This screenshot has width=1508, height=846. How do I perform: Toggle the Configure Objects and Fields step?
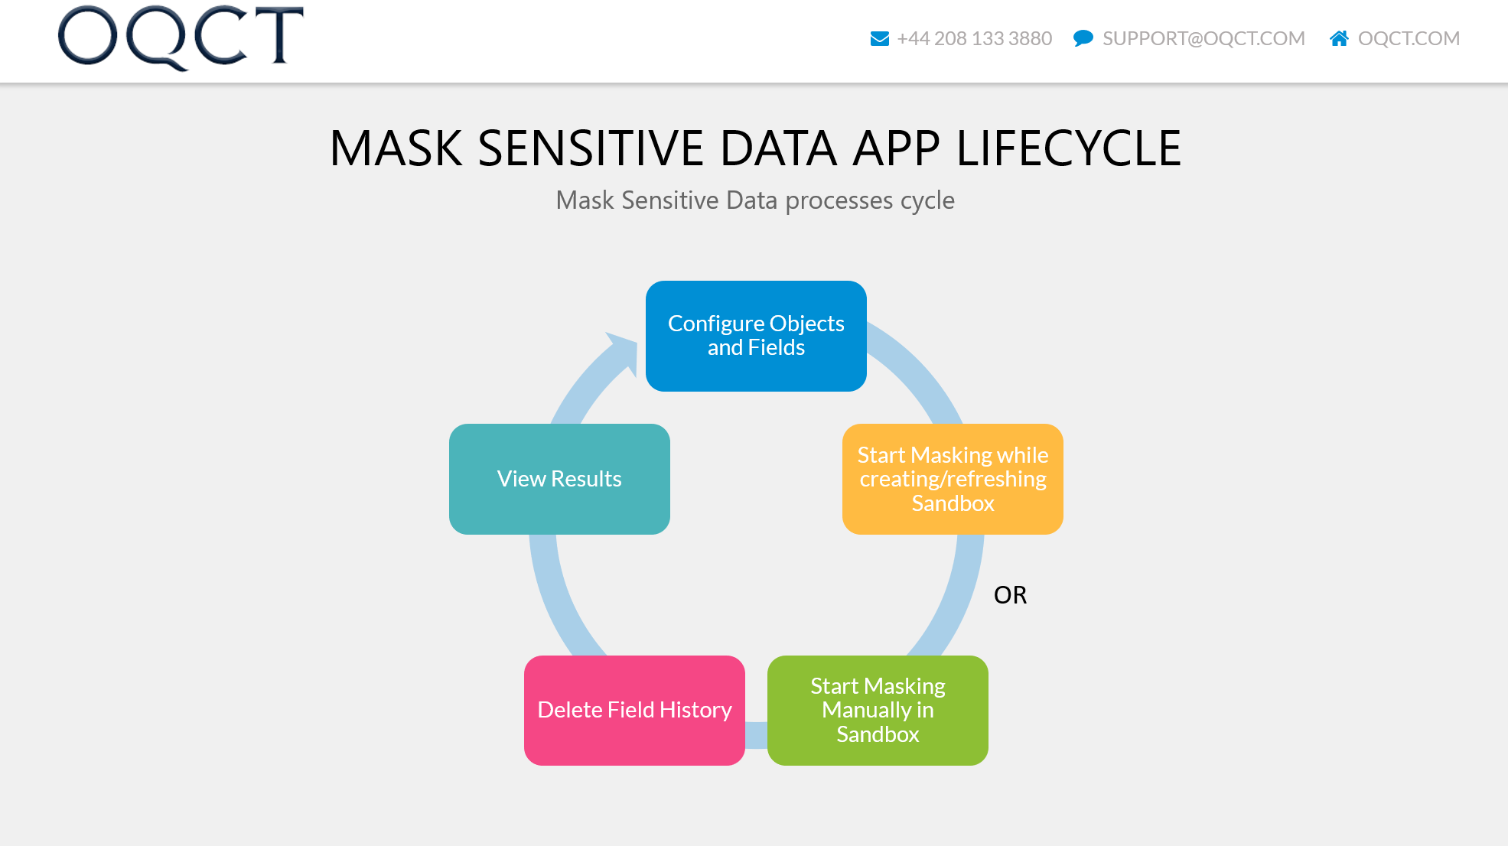[755, 336]
